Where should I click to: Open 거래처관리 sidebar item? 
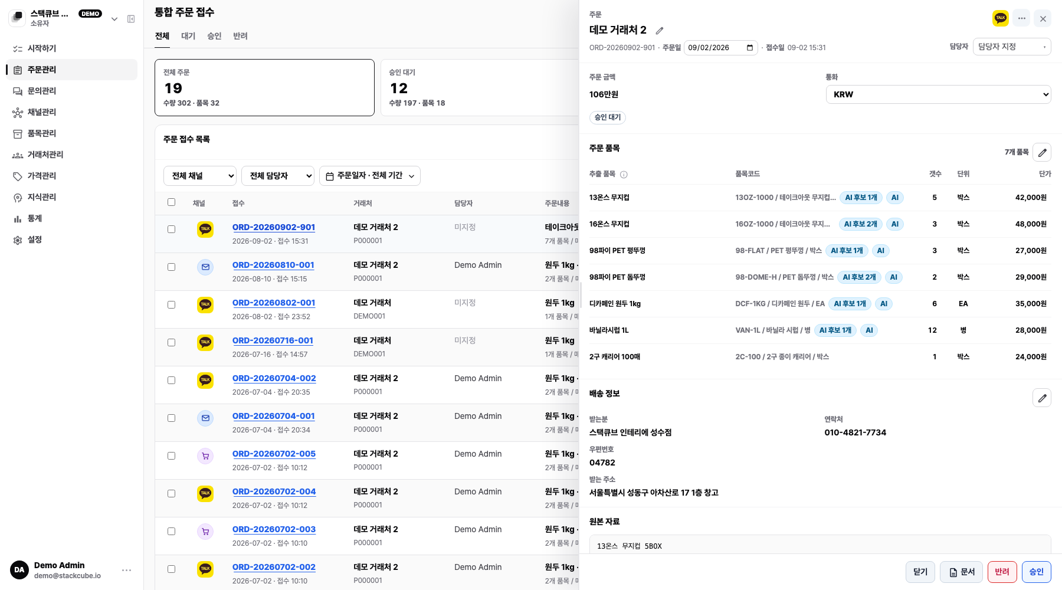72,155
